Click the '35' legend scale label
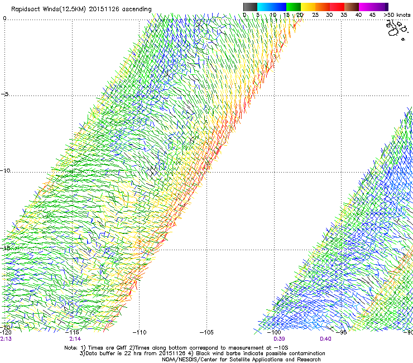 tap(344, 15)
